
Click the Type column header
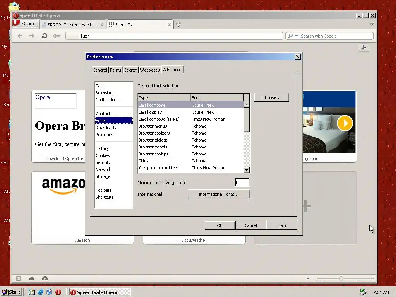pos(164,97)
